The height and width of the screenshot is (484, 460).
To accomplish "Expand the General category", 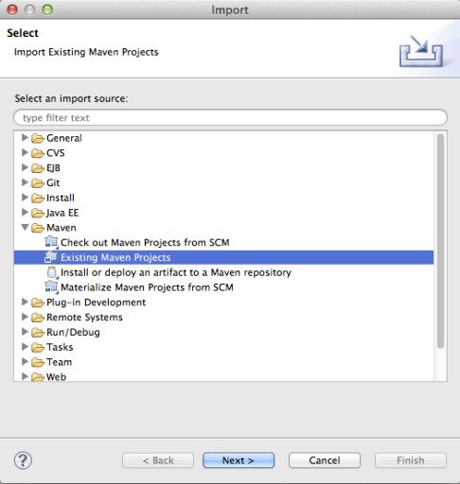I will [x=25, y=137].
